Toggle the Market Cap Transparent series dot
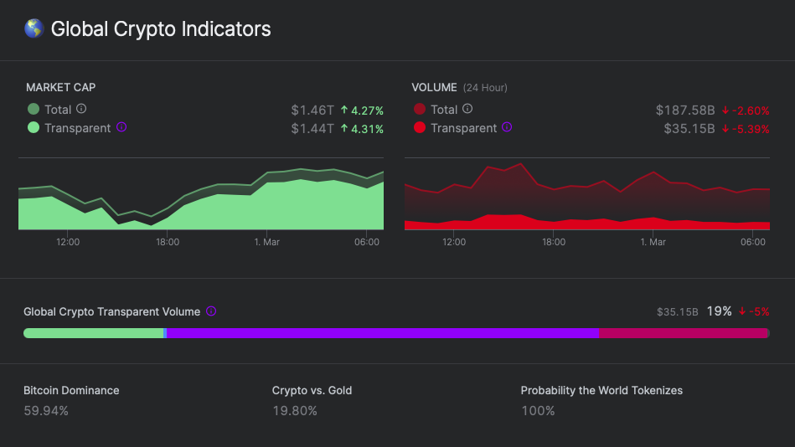This screenshot has width=795, height=447. 34,127
